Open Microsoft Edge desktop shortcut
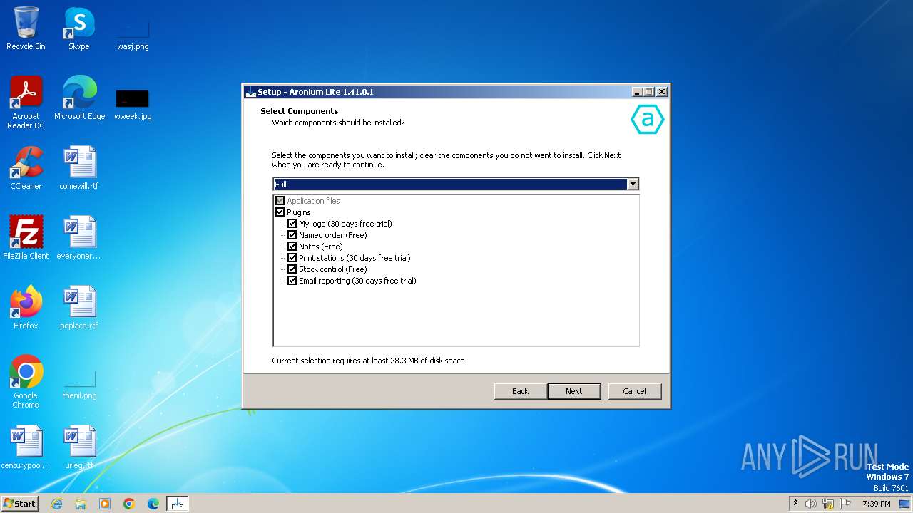 tap(79, 98)
